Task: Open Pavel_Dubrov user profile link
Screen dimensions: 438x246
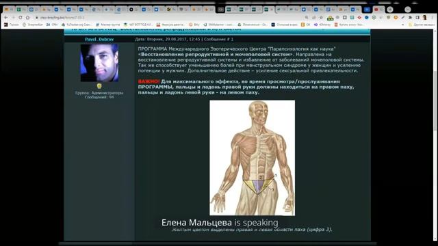Action: tap(99, 39)
